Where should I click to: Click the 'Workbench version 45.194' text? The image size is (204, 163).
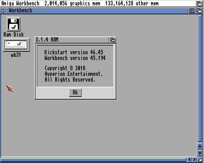(75, 58)
